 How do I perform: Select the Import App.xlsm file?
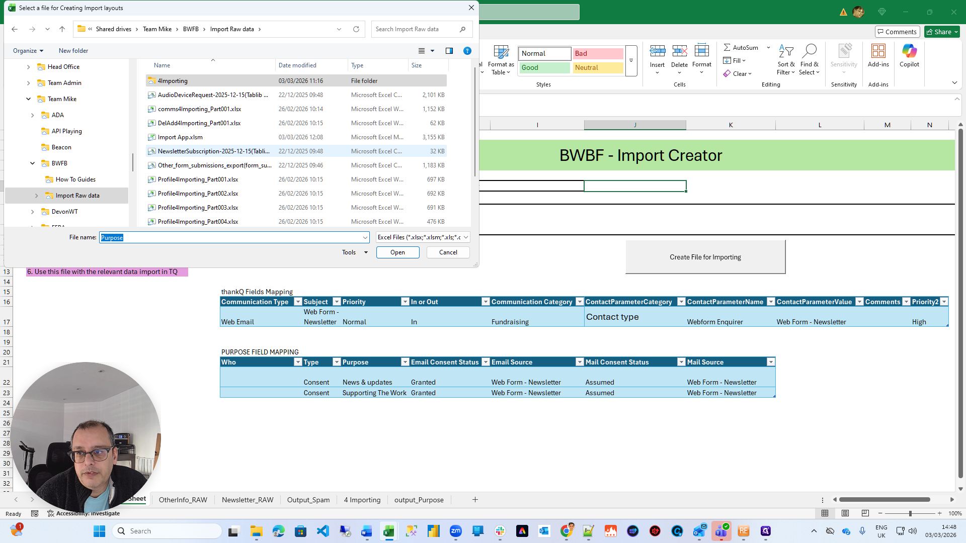(x=180, y=137)
